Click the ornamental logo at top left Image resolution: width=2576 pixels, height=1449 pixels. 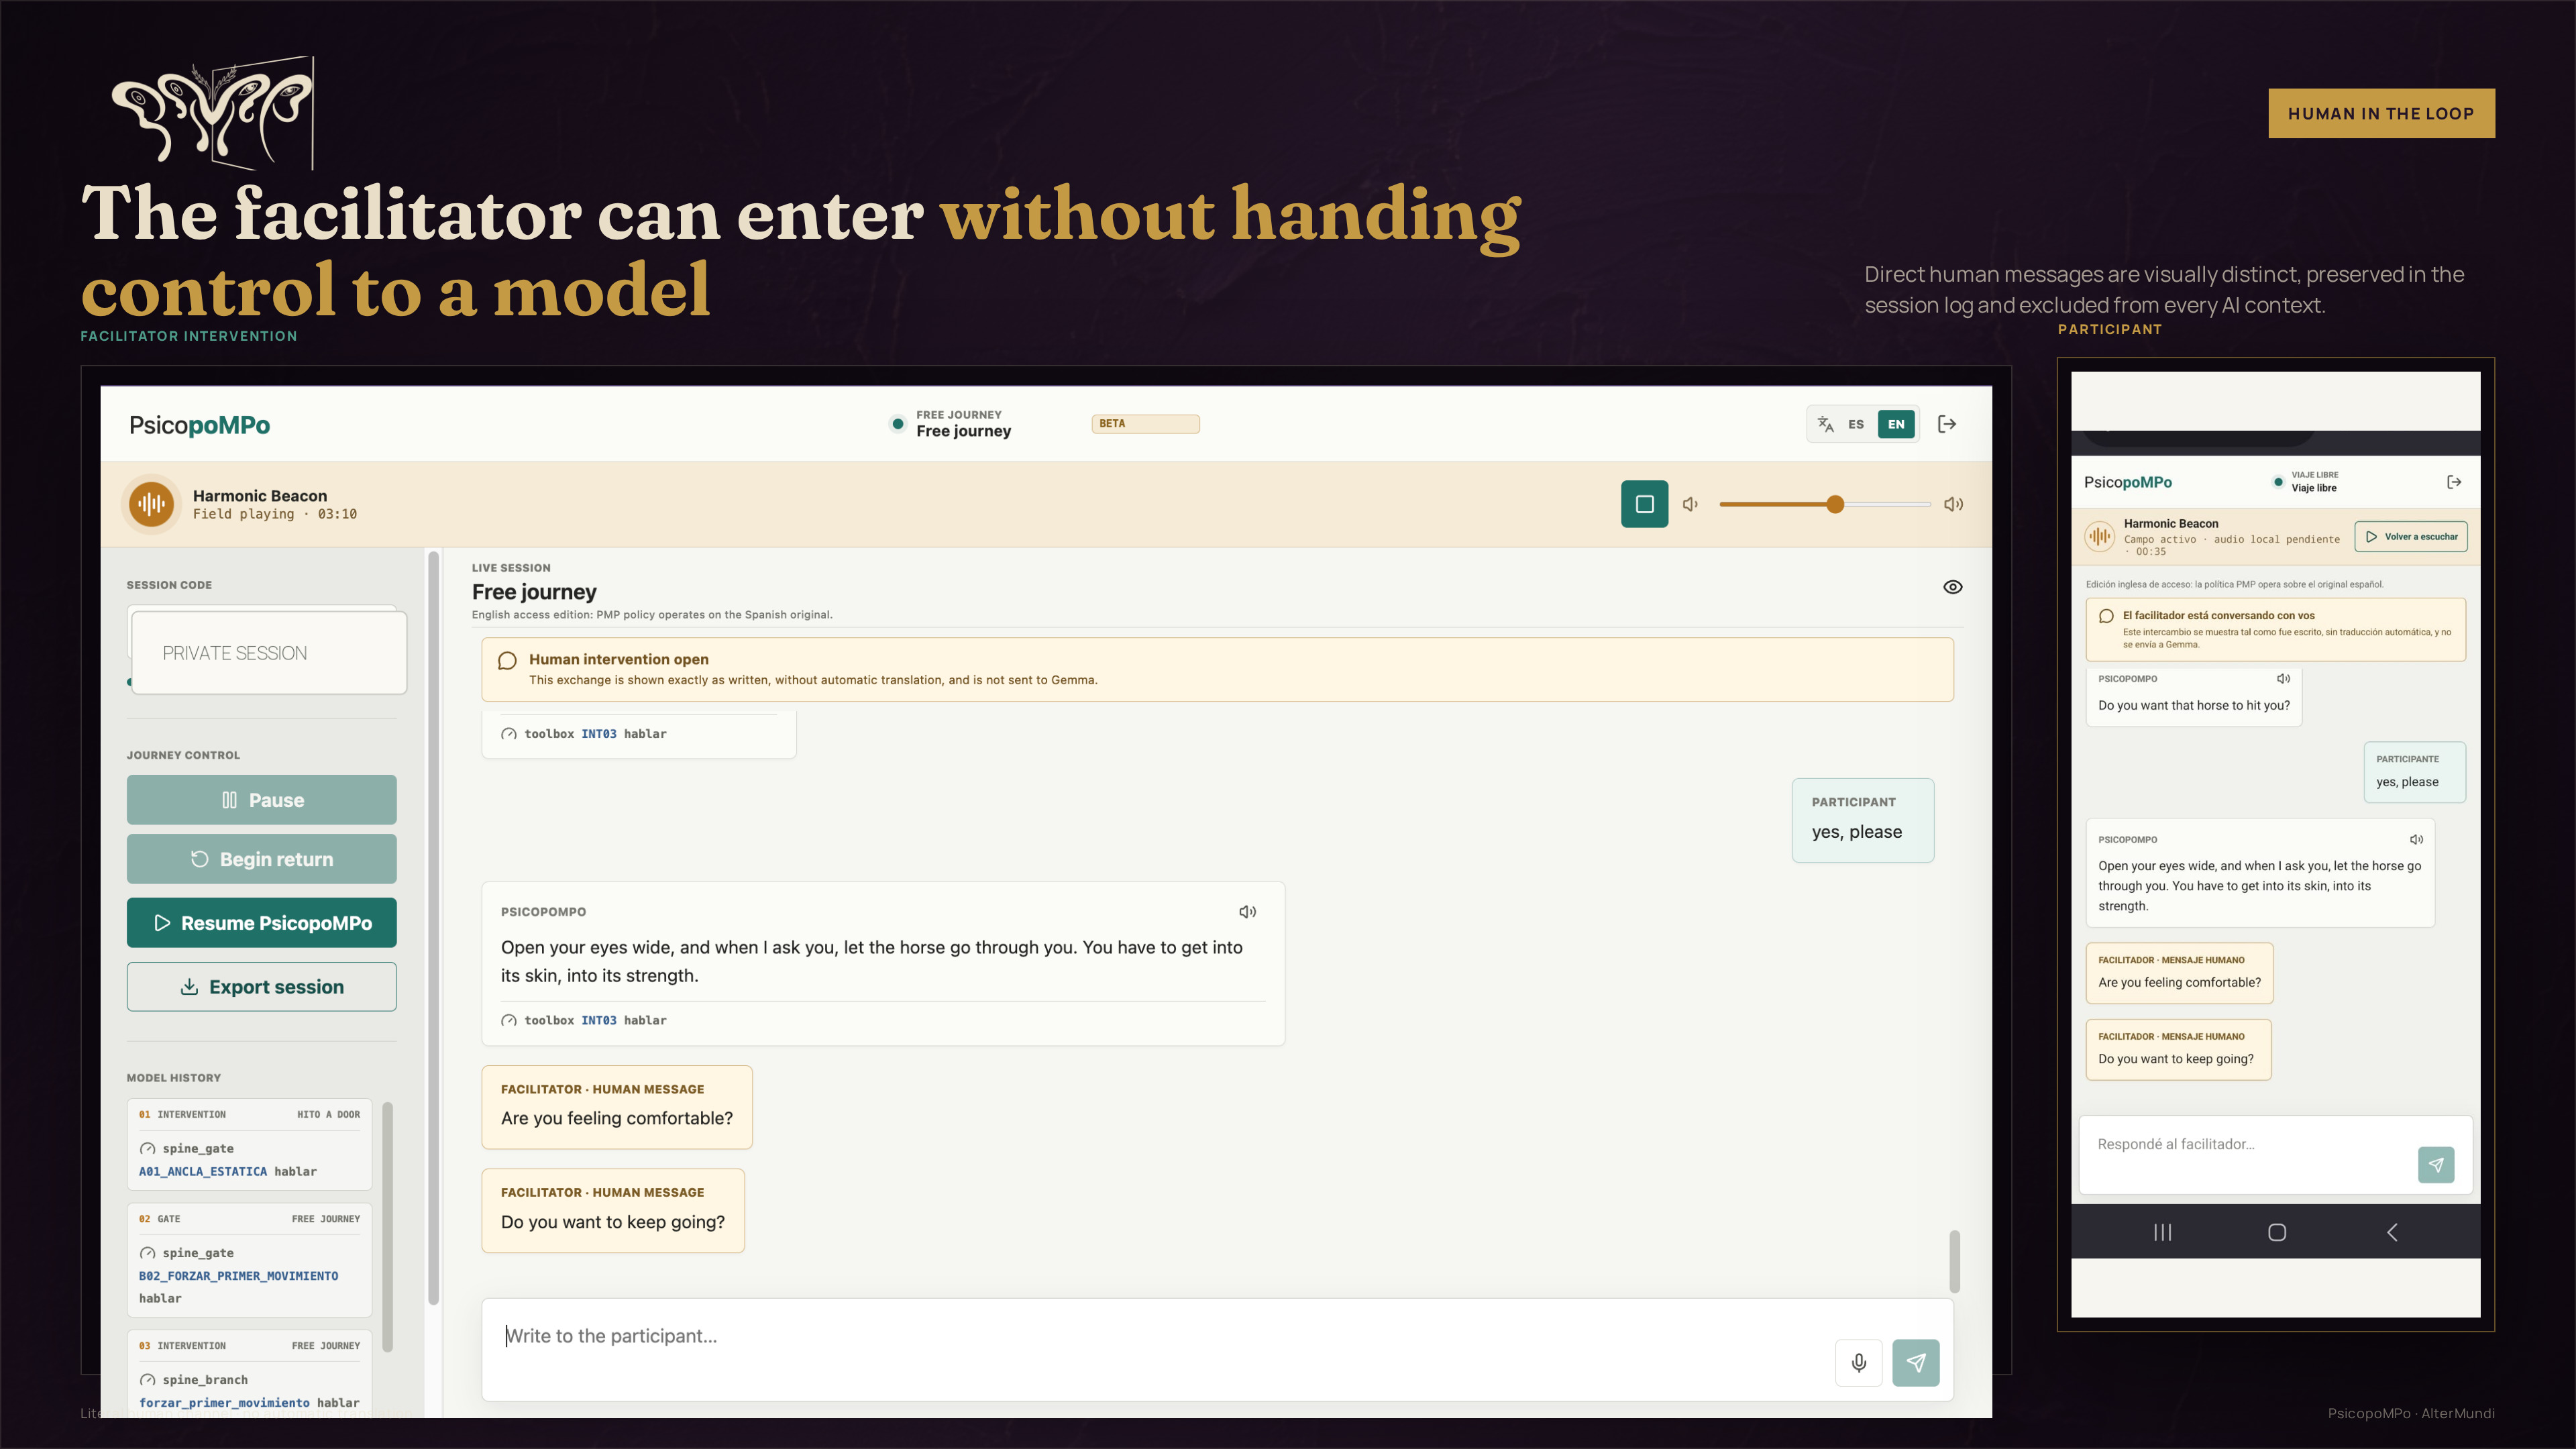213,113
